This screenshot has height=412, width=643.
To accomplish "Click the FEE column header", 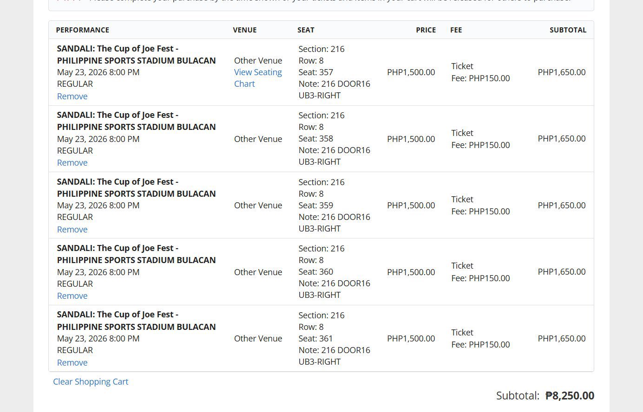I will click(456, 30).
